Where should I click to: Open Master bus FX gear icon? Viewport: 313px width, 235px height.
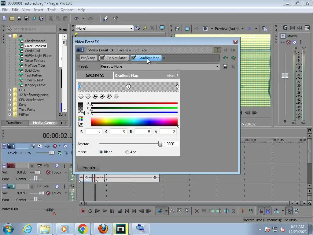288,42
